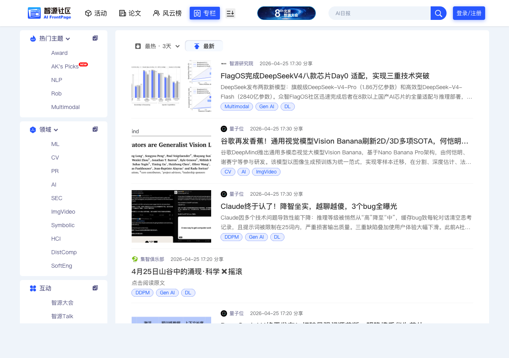The width and height of the screenshot is (509, 358).
Task: Click 量子位 avatar icon on Claude post
Action: (x=224, y=194)
